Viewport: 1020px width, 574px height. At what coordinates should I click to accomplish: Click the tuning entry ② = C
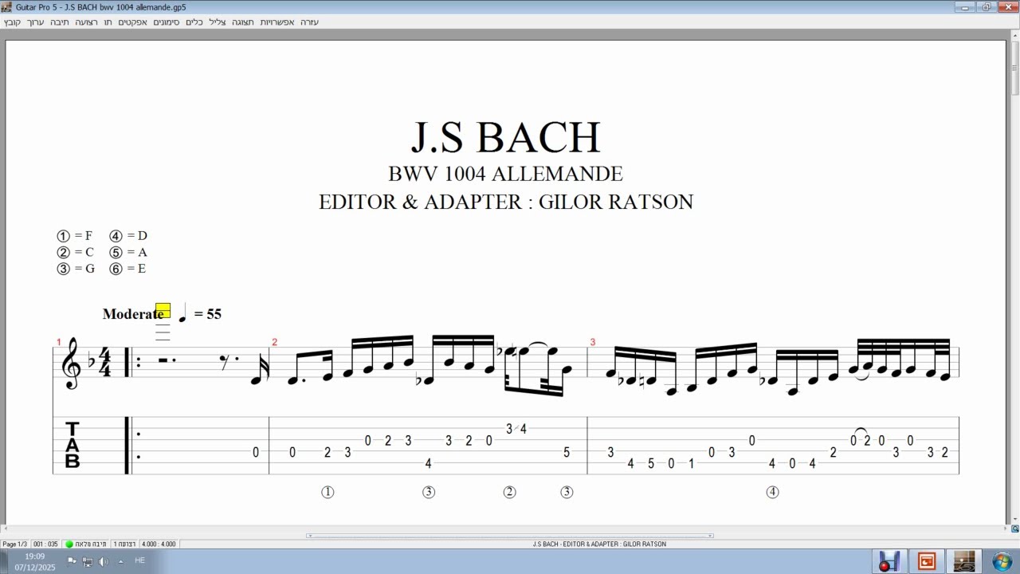click(x=75, y=252)
